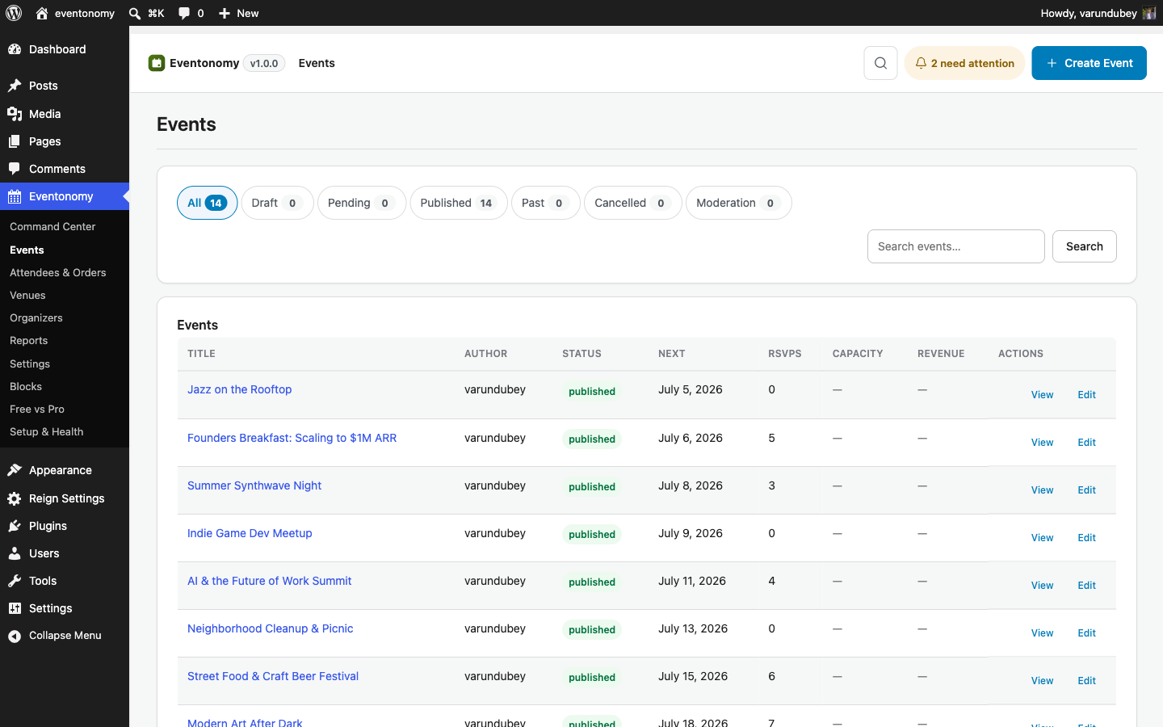The image size is (1163, 727).
Task: View the AI & Future of Work Summit
Action: coord(1042,586)
